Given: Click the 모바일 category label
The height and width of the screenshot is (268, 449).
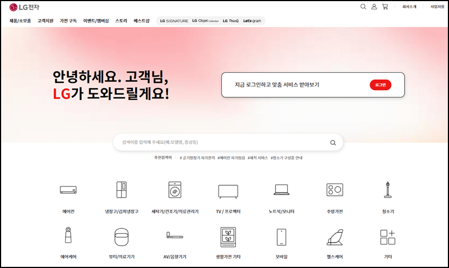Looking at the screenshot, I should point(282,257).
